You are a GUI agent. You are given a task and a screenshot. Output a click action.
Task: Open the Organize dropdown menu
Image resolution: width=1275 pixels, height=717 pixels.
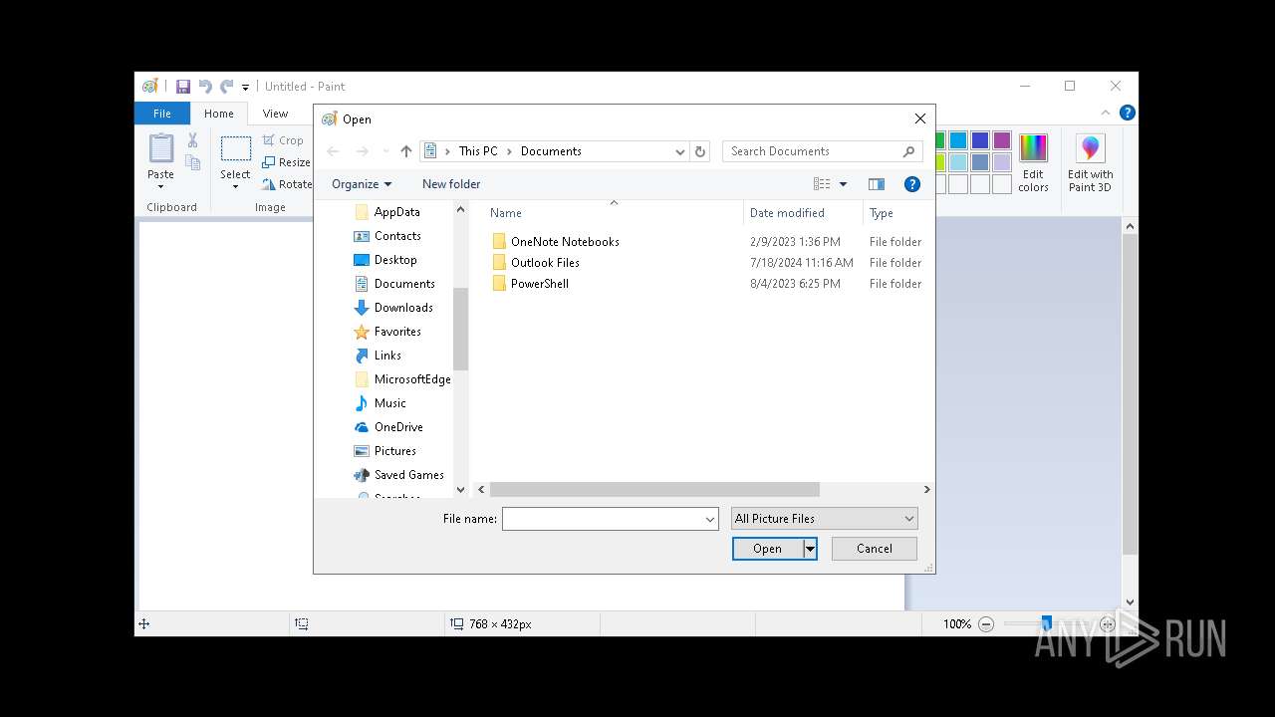[362, 184]
